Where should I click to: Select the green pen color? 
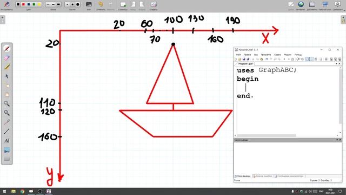coord(34,4)
